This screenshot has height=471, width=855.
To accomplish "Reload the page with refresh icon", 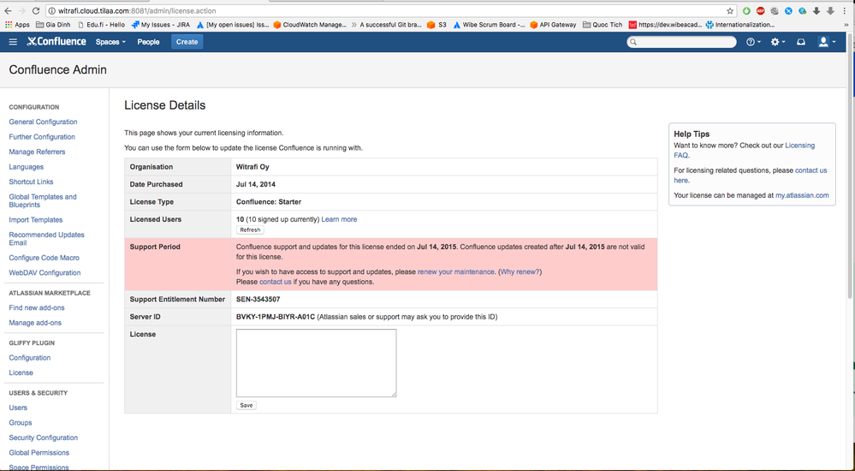I will pyautogui.click(x=36, y=11).
